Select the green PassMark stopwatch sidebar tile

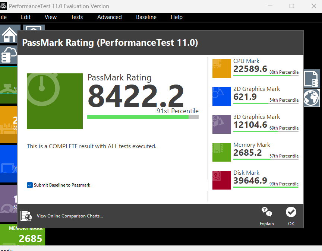[9, 85]
